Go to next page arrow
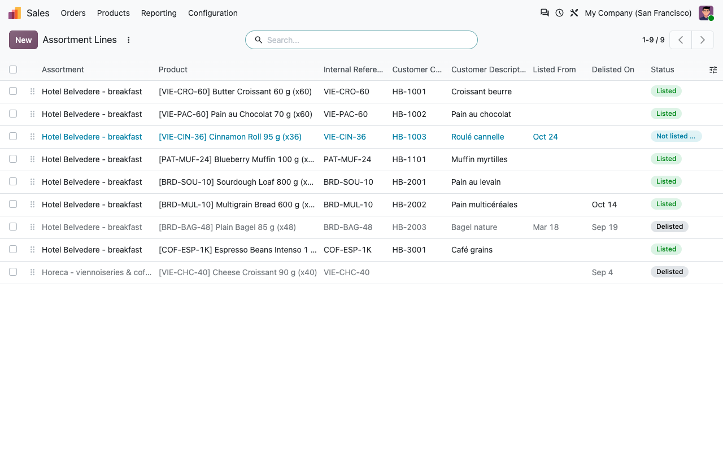The height and width of the screenshot is (452, 723). (703, 40)
